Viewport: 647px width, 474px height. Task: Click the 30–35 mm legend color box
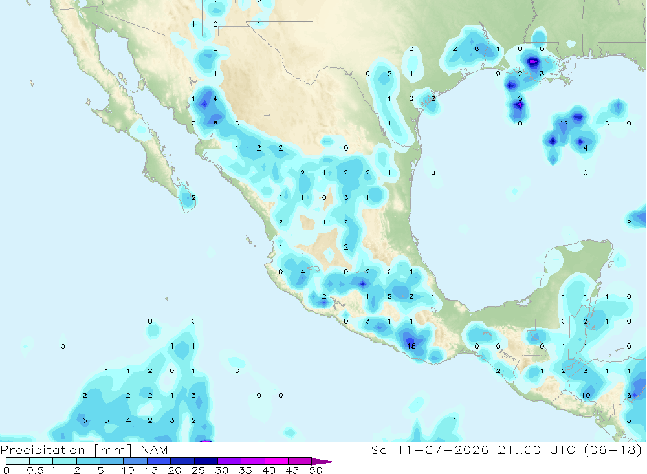(230, 461)
